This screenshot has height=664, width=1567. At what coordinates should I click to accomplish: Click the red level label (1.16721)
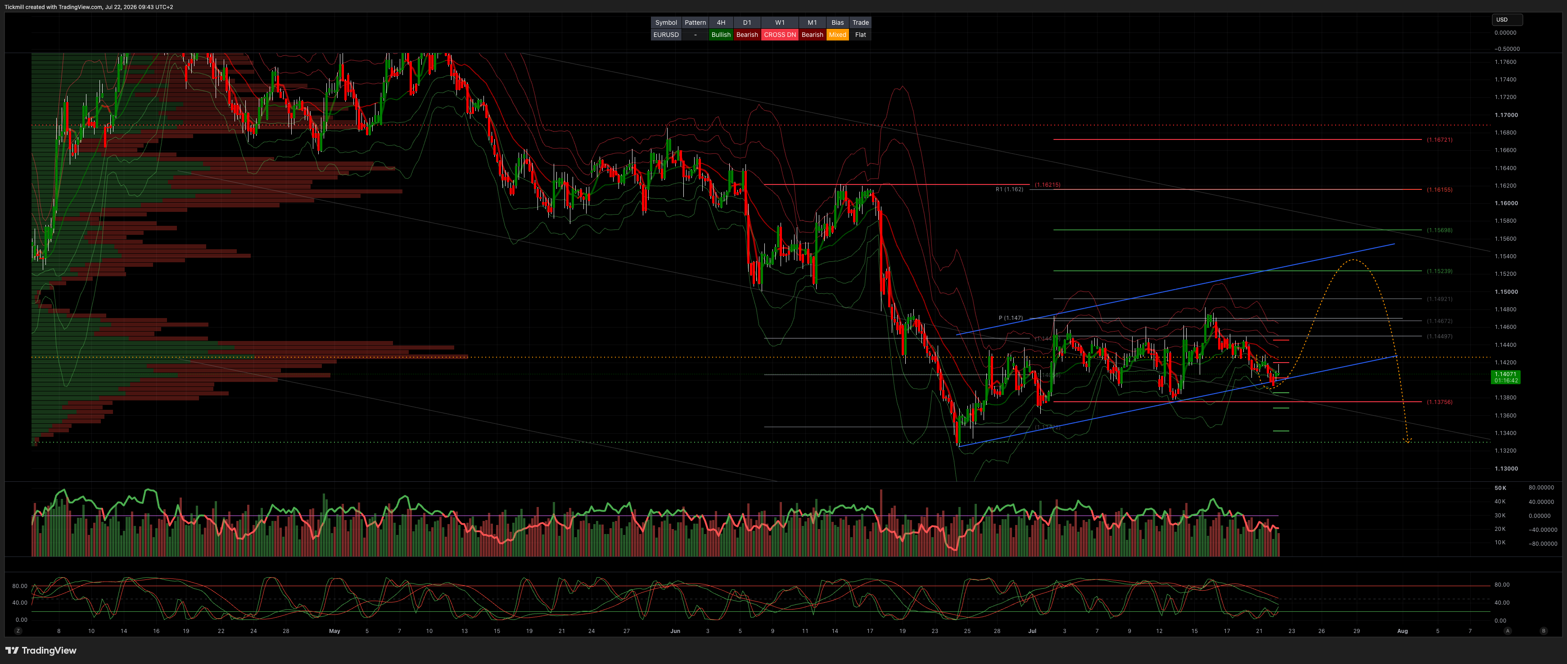tap(1439, 140)
